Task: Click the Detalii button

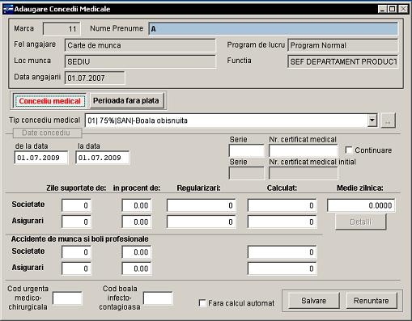Action: pos(360,222)
